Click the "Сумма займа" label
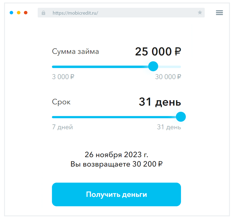The image size is (234, 221). 75,51
